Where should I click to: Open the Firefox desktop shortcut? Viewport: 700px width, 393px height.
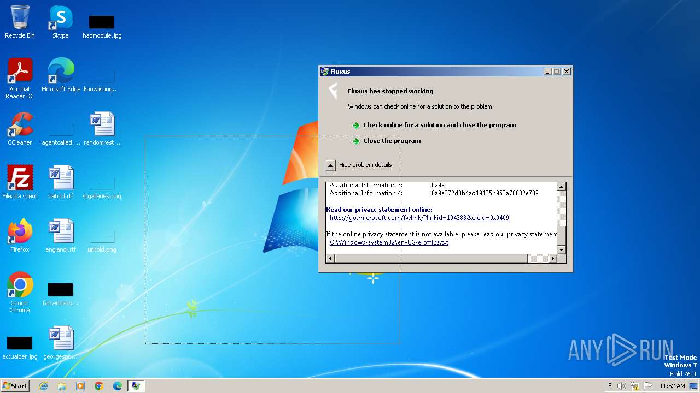pos(20,236)
